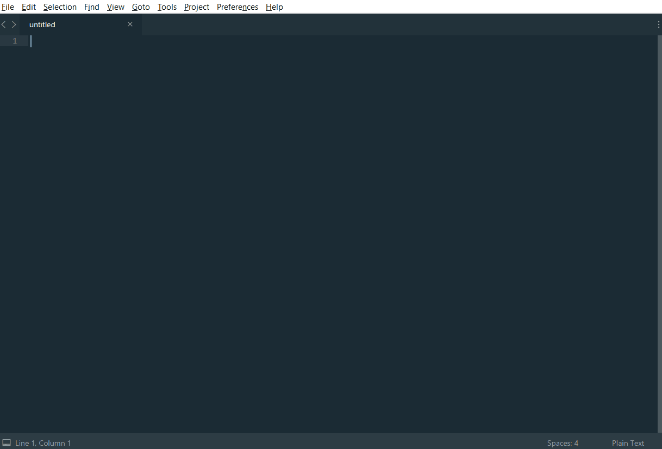
Task: Click the Line 1, Column 1 indicator
Action: click(x=43, y=443)
